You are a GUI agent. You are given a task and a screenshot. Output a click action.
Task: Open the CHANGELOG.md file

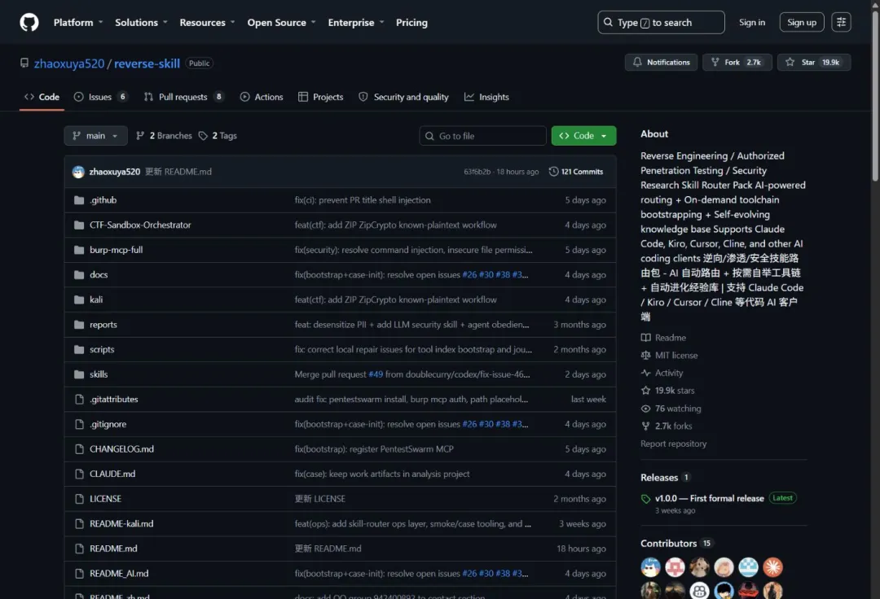coord(121,448)
